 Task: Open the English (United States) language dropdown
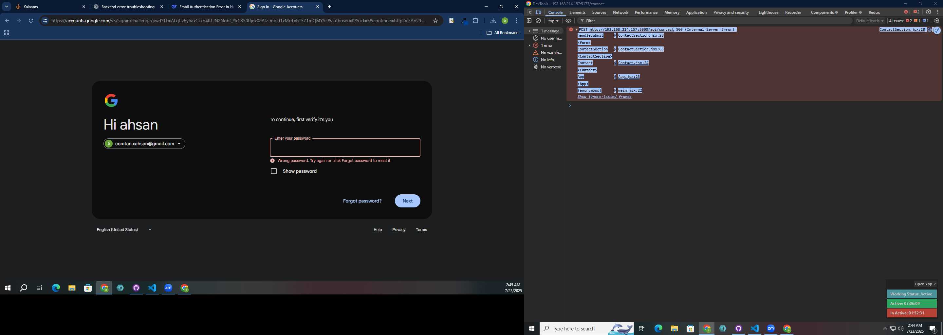(x=124, y=230)
